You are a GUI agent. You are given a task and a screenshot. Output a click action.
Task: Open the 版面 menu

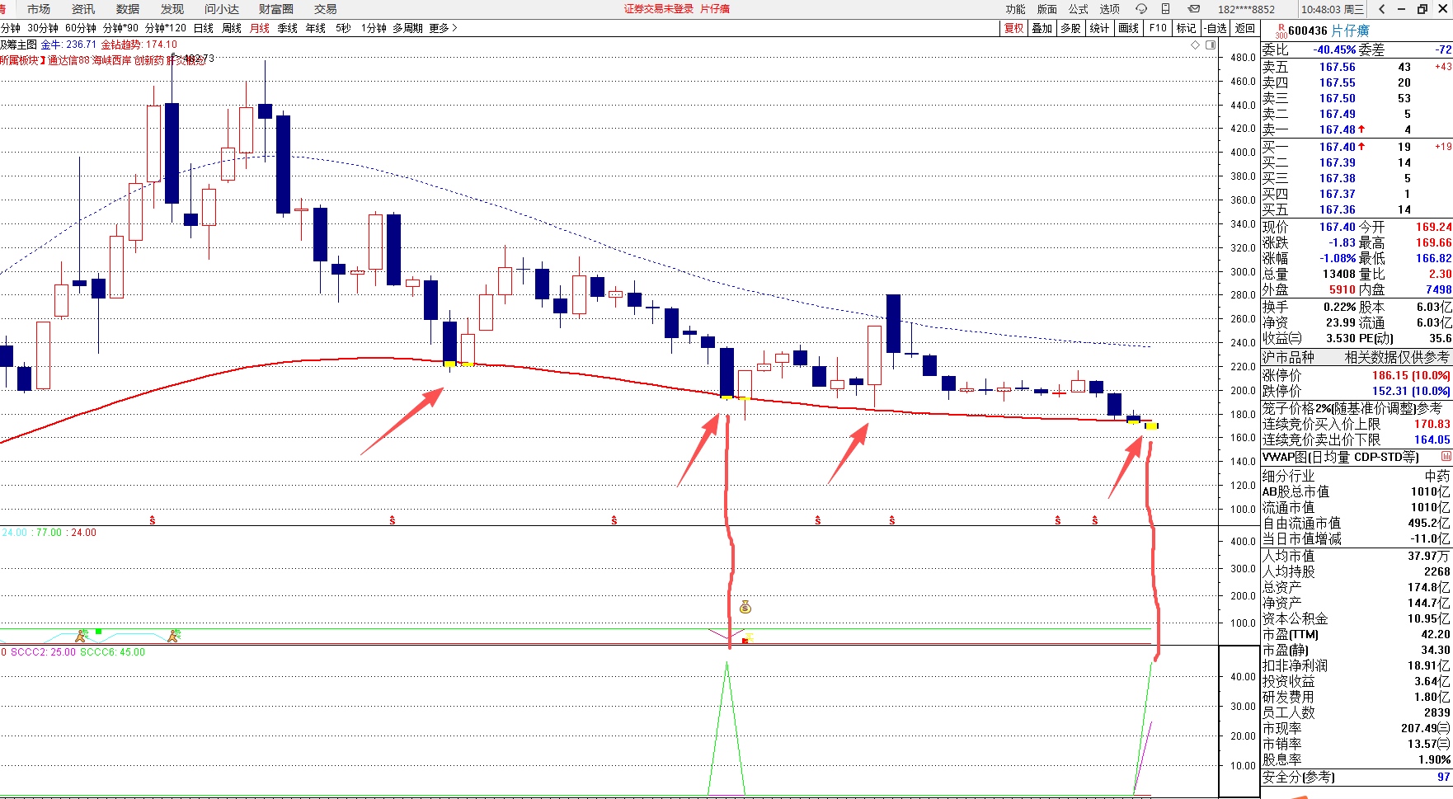[x=1047, y=9]
